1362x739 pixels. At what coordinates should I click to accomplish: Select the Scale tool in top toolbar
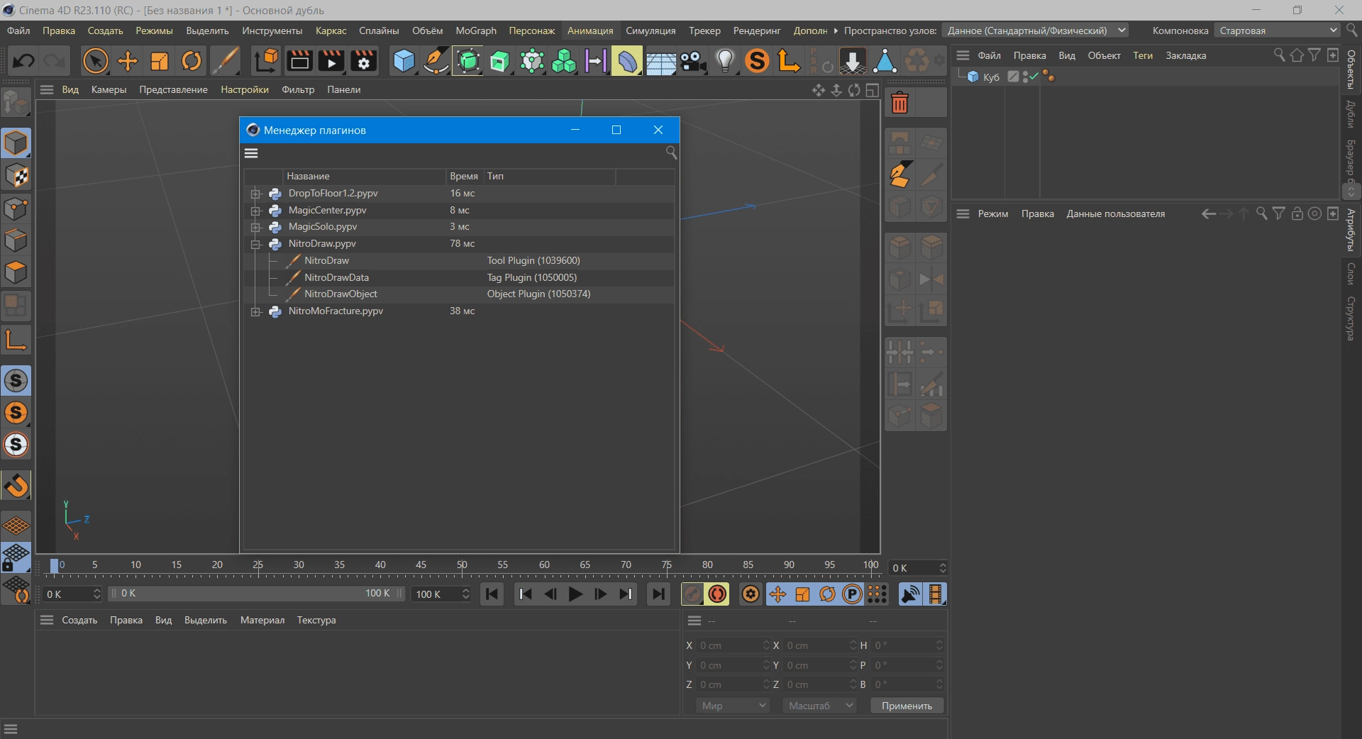tap(160, 61)
